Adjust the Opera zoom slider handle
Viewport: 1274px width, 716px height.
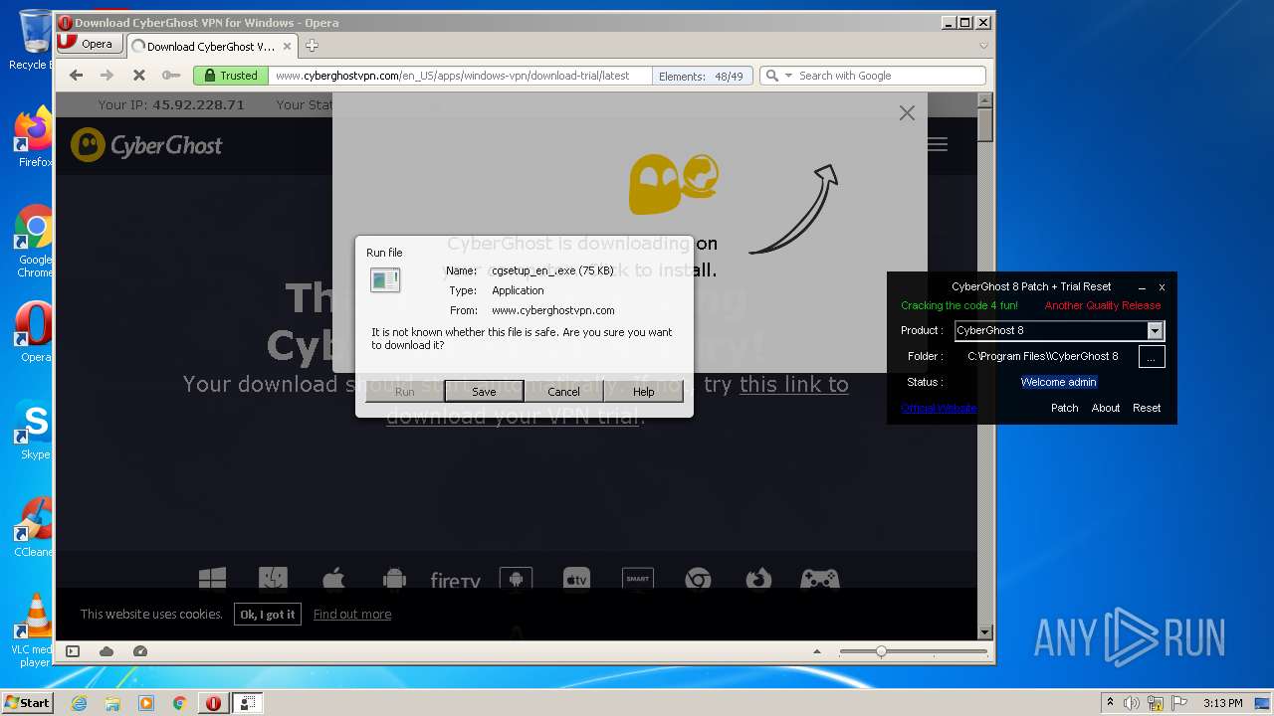tap(881, 652)
